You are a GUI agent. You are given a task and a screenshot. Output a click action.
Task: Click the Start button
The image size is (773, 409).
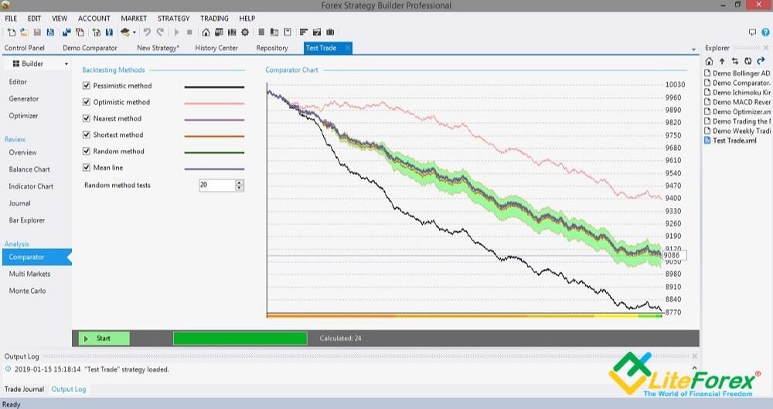(104, 339)
